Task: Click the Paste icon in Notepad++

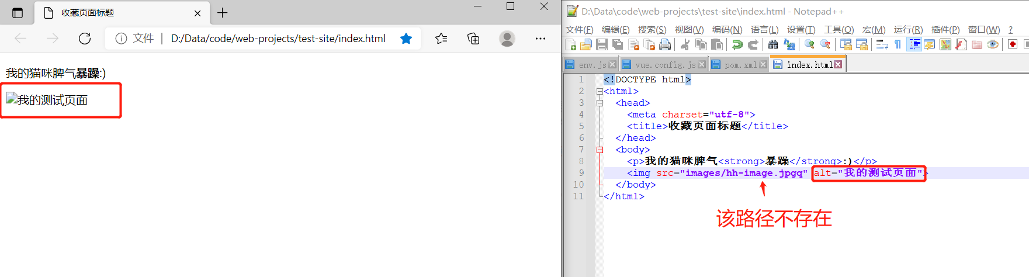Action: point(717,44)
